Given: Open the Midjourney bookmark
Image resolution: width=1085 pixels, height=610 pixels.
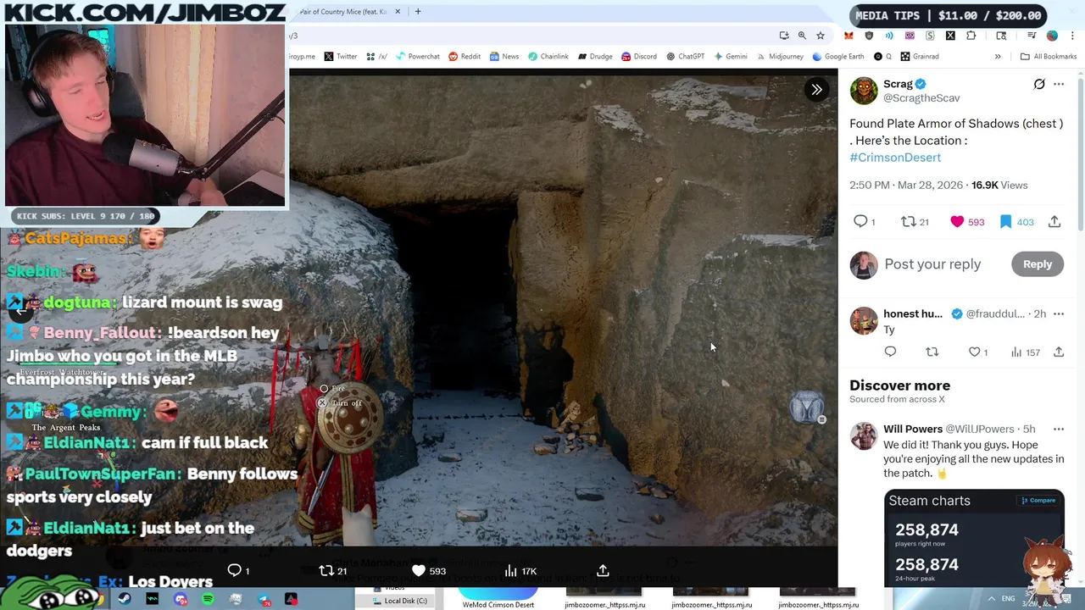Looking at the screenshot, I should [x=779, y=57].
